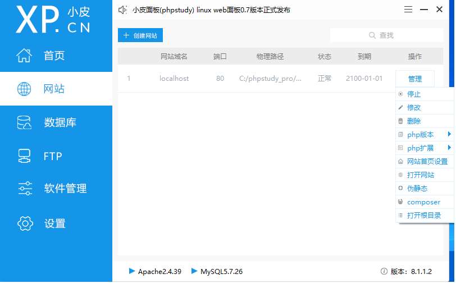
Task: Click the 网站域名 column header
Action: (x=174, y=56)
